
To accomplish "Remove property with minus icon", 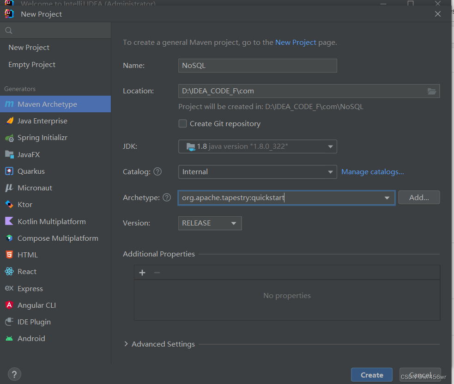I will (x=157, y=273).
